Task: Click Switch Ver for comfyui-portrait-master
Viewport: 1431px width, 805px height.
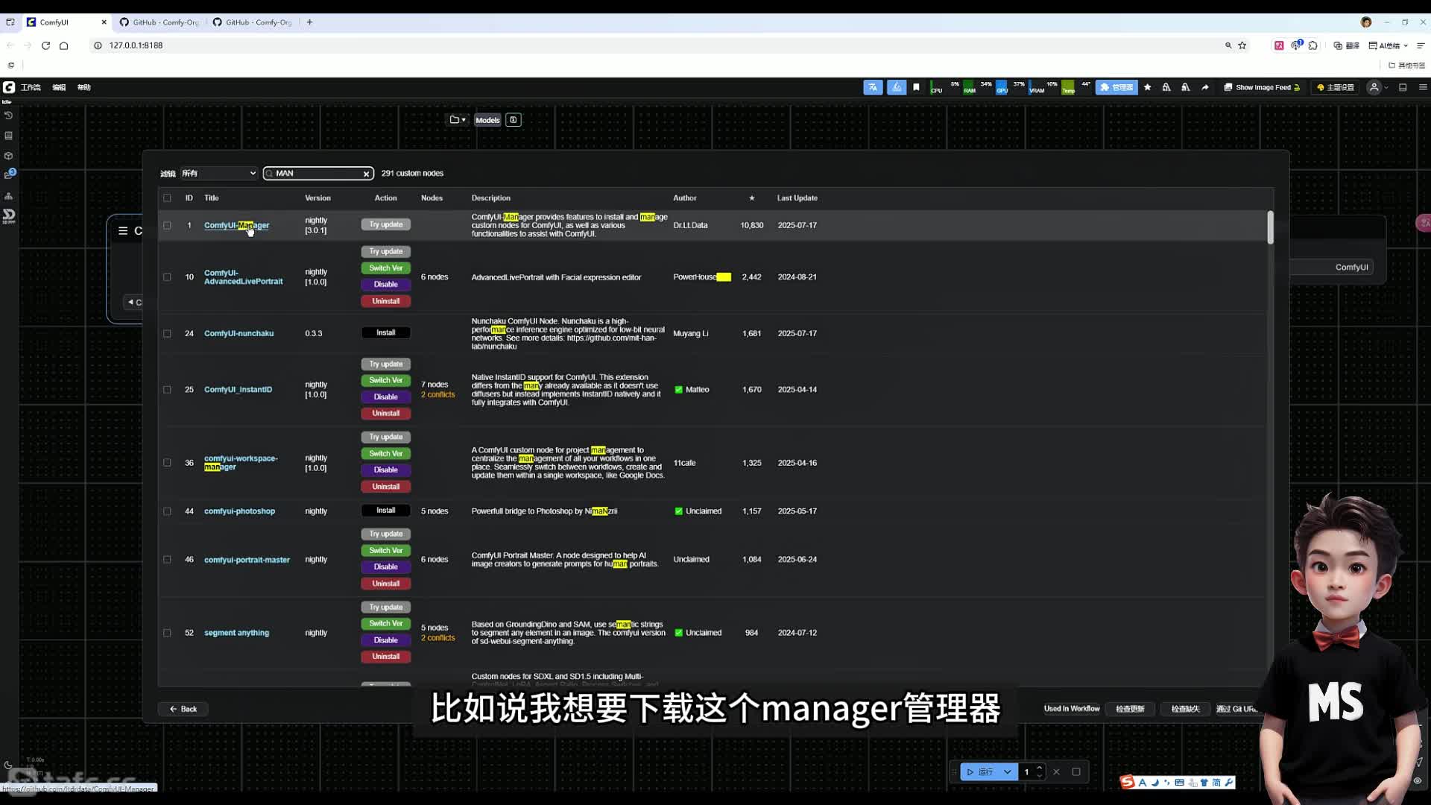Action: pos(386,550)
